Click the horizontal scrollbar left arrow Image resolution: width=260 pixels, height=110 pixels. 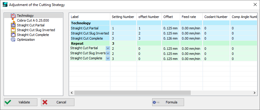click(x=72, y=93)
